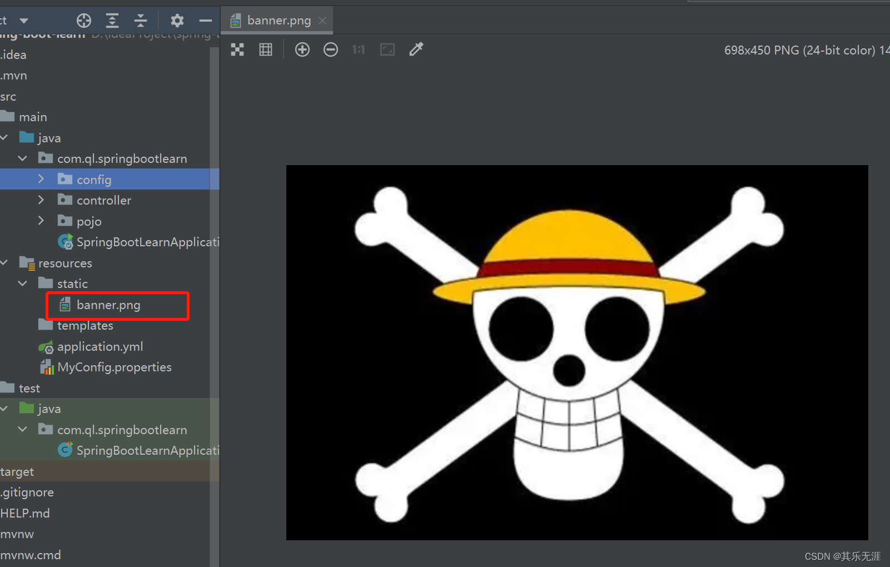
Task: Click the pojo package folder icon
Action: point(65,220)
